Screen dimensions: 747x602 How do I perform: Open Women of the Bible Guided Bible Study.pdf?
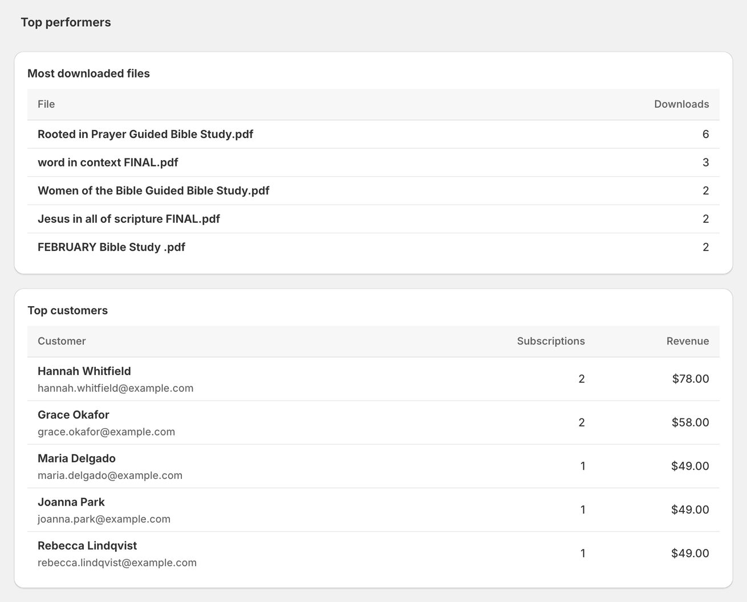click(153, 190)
